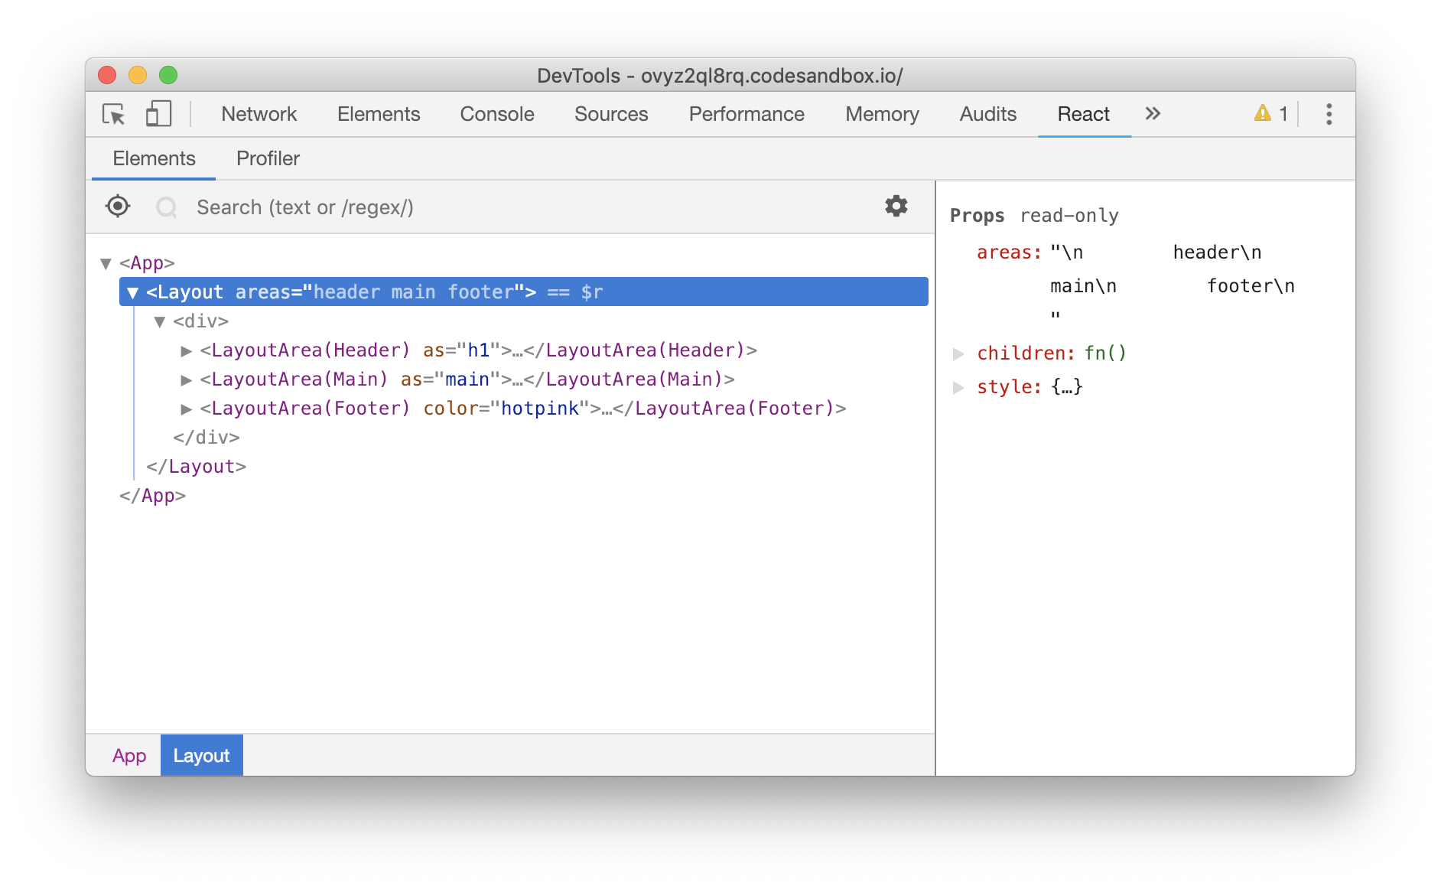The height and width of the screenshot is (889, 1441).
Task: Click App in the breadcrumb bar
Action: pos(128,756)
